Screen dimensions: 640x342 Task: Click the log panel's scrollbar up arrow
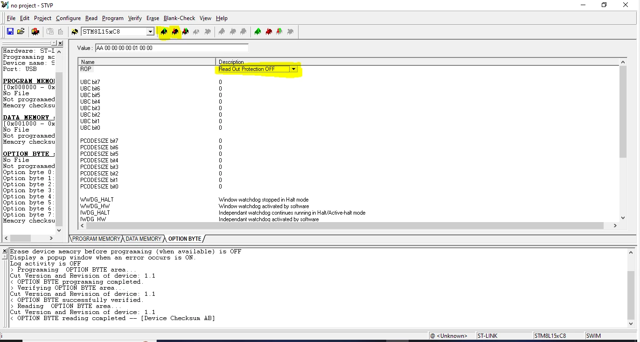coord(630,252)
